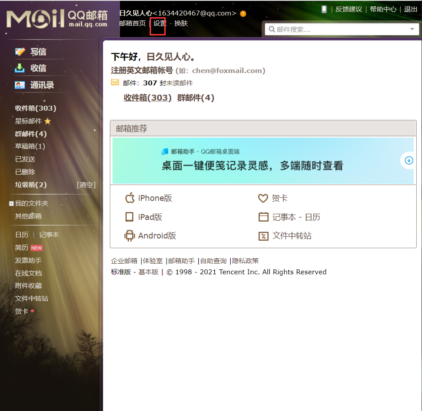422x411 pixels.
Task: Click the compose mail pencil icon
Action: (20, 52)
